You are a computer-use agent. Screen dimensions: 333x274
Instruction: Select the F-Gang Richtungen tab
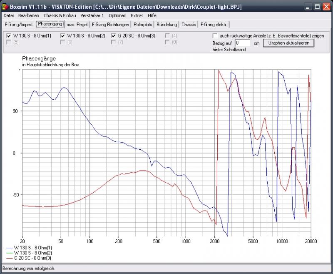click(110, 25)
